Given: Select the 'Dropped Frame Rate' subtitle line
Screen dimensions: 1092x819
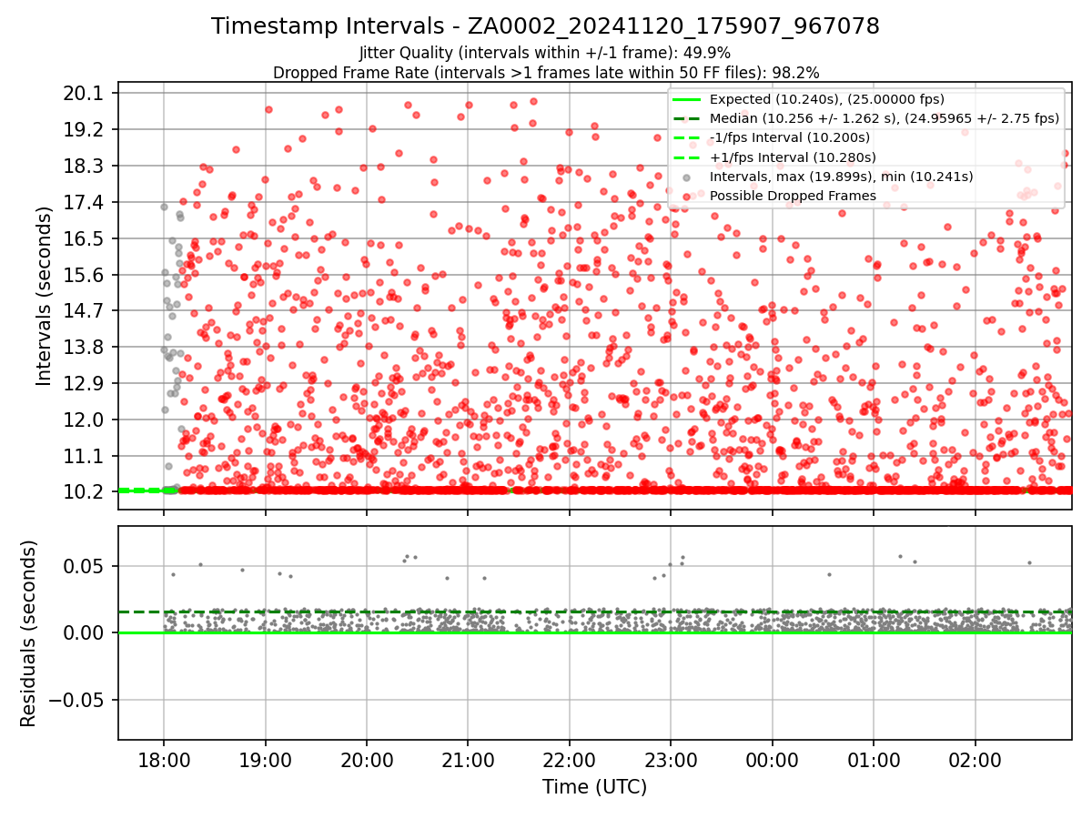Looking at the screenshot, I should [x=546, y=72].
